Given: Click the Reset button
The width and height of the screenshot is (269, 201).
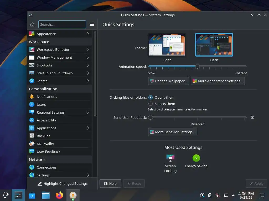Looking at the screenshot, I should coord(134,183).
